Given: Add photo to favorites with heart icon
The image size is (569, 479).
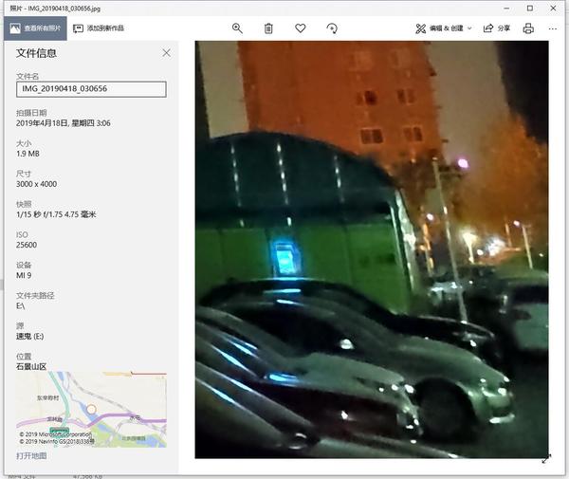Looking at the screenshot, I should pos(300,28).
